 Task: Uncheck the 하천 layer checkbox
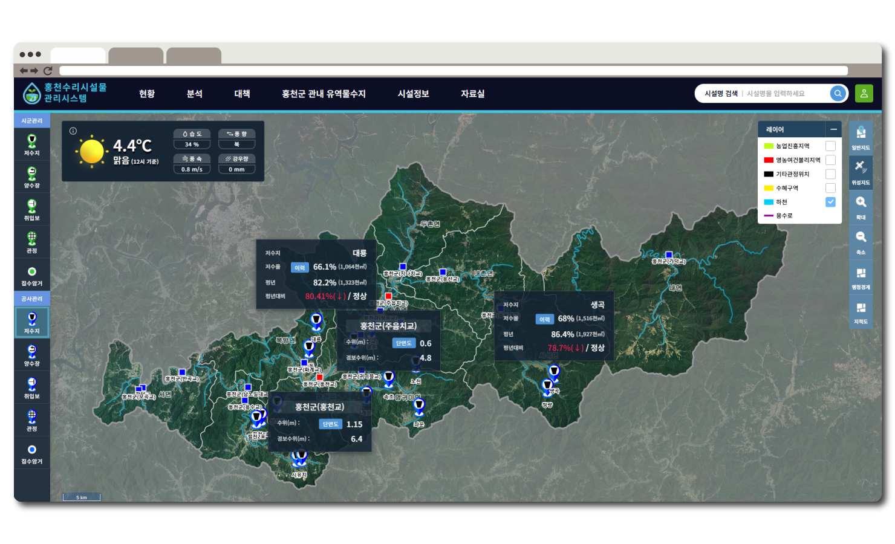coord(830,202)
